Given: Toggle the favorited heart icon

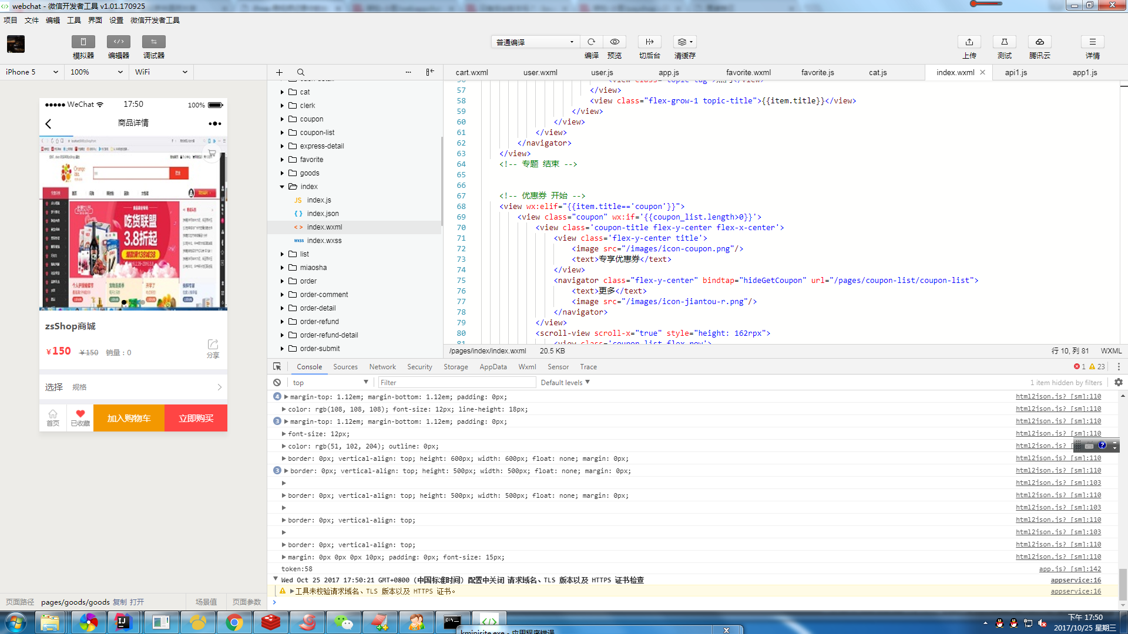Looking at the screenshot, I should tap(80, 417).
